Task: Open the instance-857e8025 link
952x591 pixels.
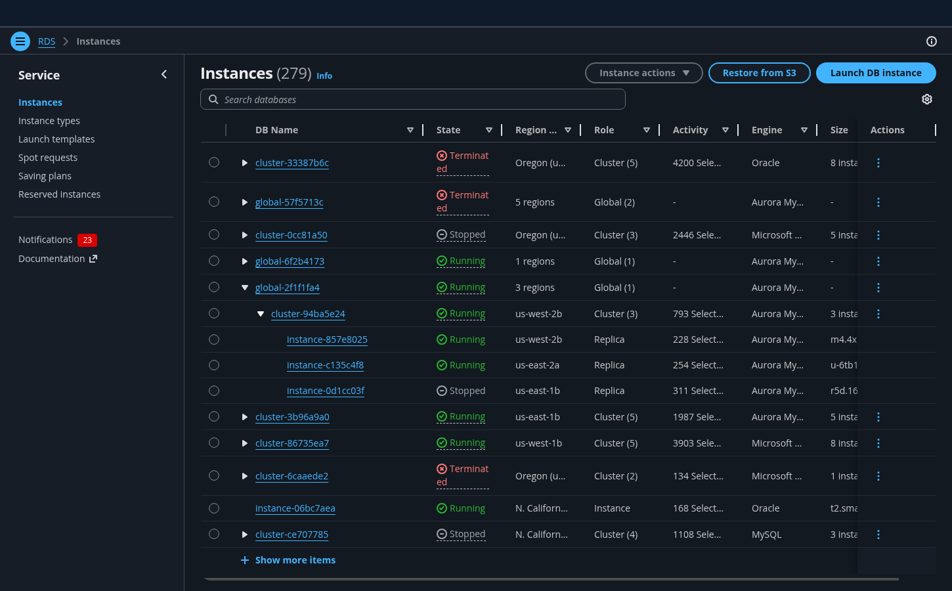Action: [x=327, y=339]
